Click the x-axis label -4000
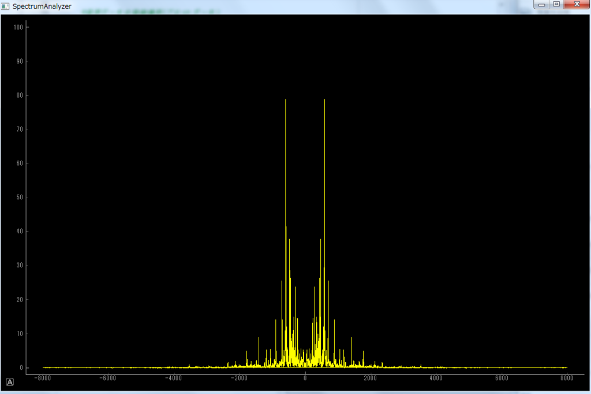Viewport: 591px width, 394px height. (173, 378)
